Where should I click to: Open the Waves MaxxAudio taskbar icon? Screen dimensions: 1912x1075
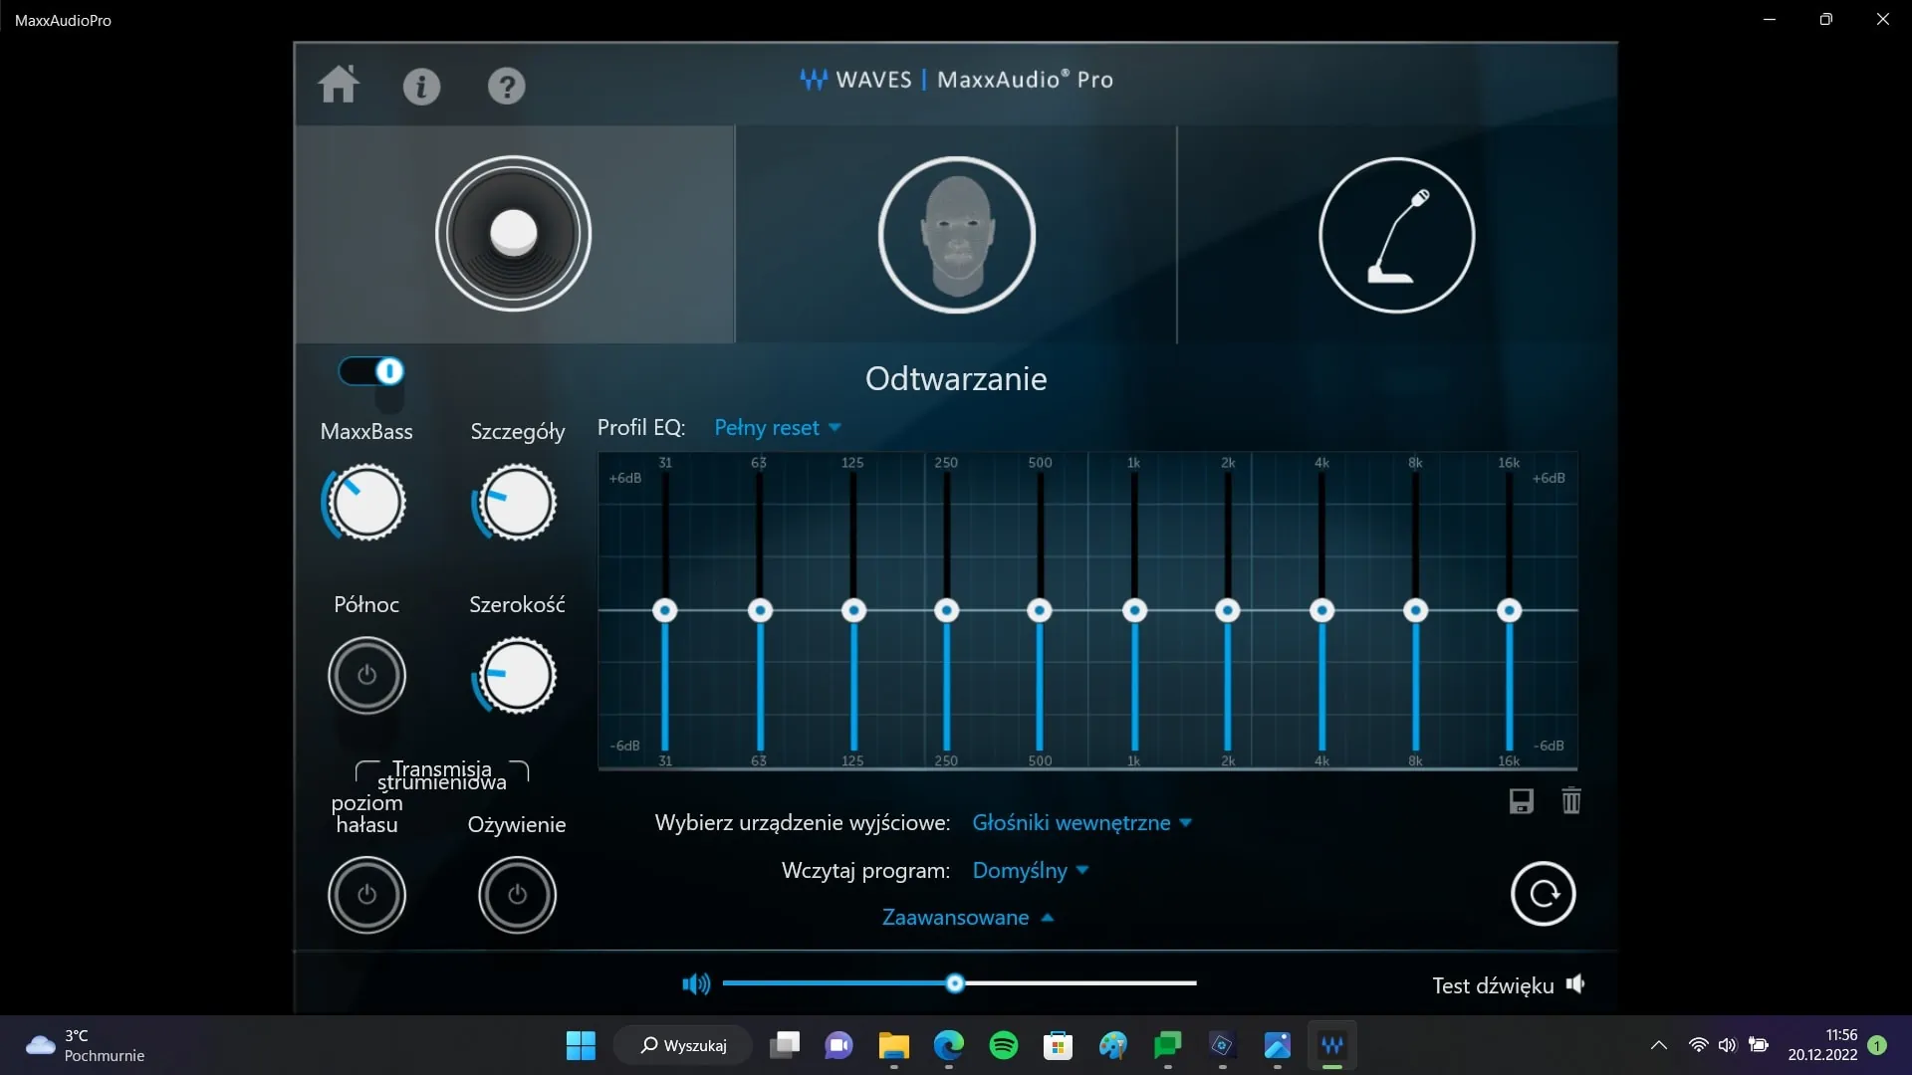(1332, 1045)
